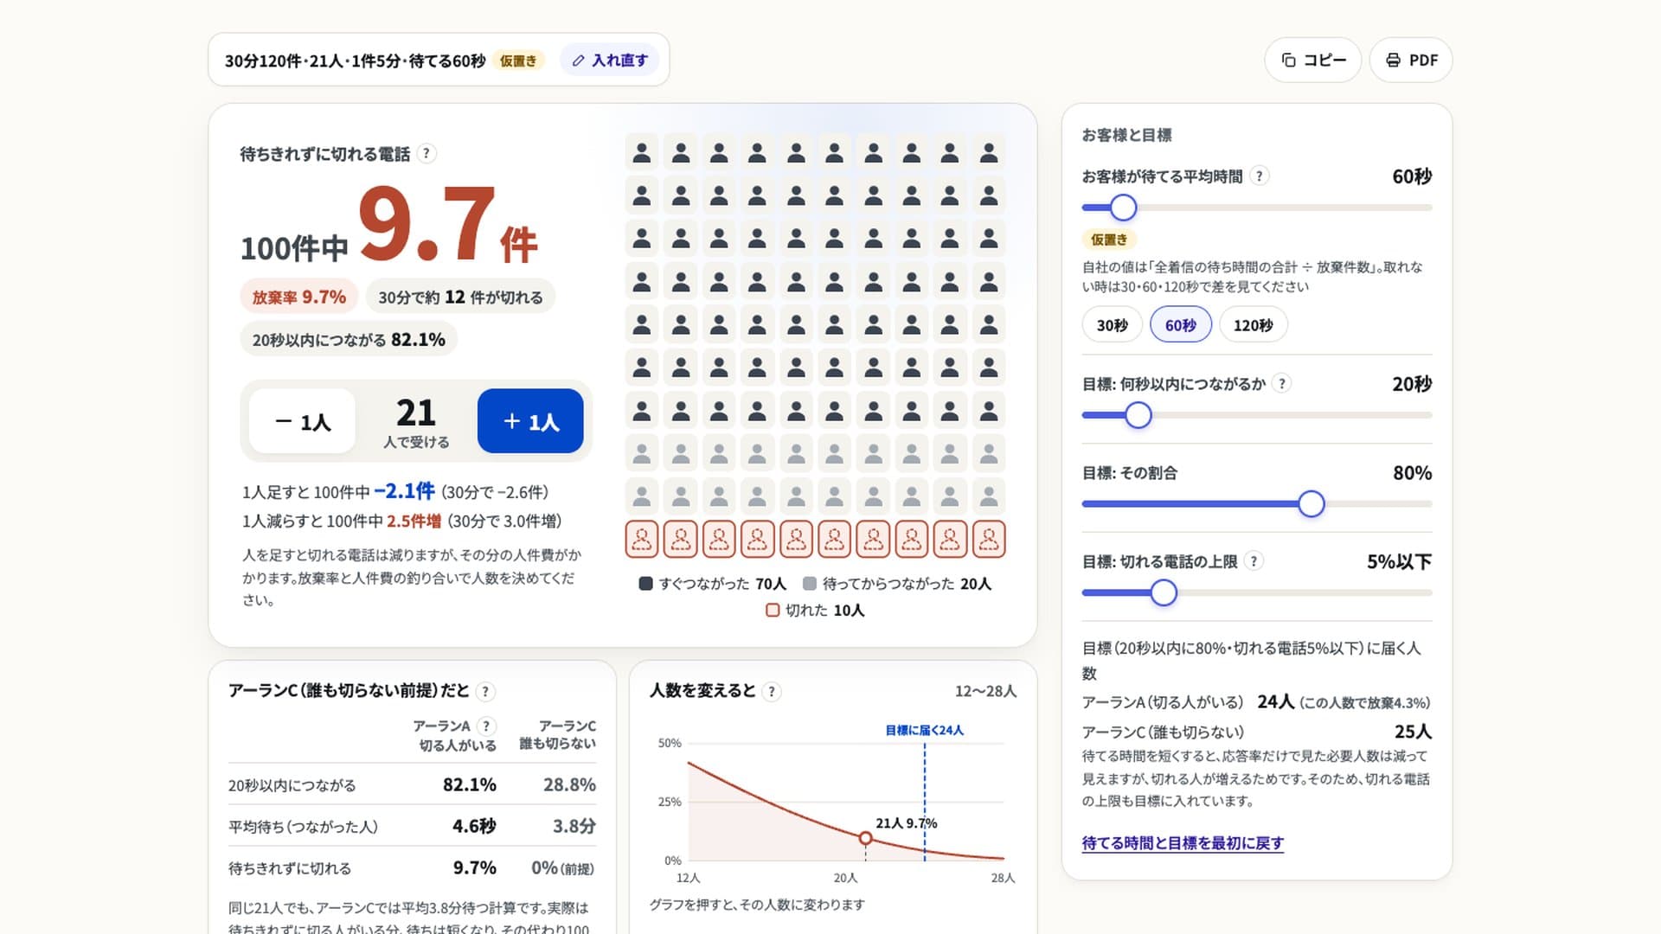Select the 60秒 preset
This screenshot has width=1661, height=934.
(1181, 325)
